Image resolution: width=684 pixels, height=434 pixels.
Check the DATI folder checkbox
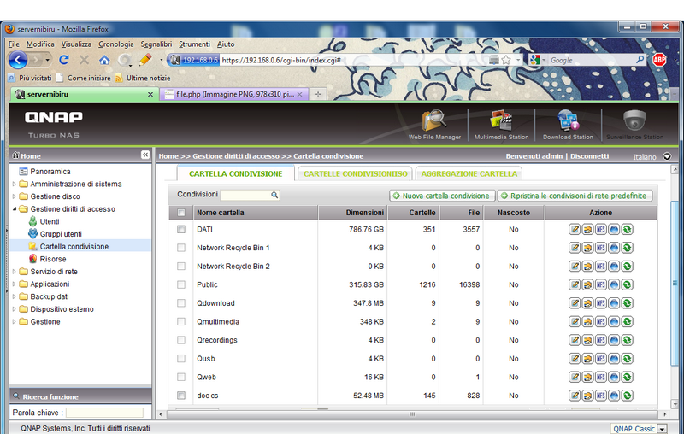(x=180, y=229)
